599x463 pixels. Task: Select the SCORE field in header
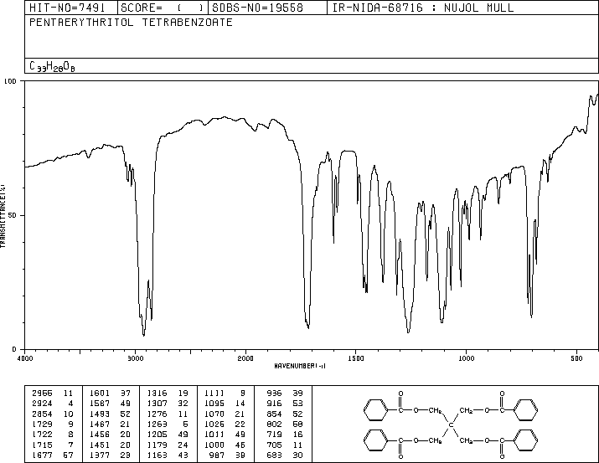tap(163, 8)
